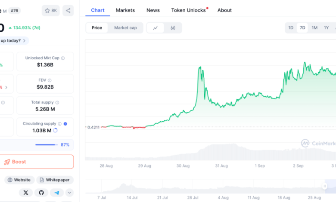
Task: Select the 1M time range
Action: [314, 28]
